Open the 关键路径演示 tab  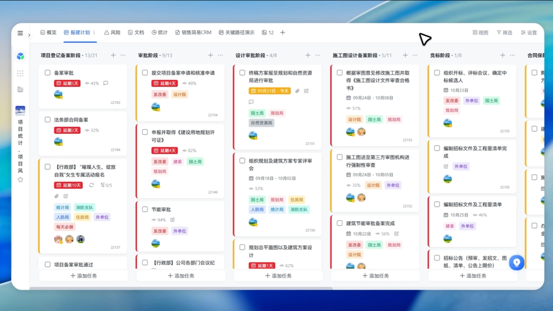236,33
